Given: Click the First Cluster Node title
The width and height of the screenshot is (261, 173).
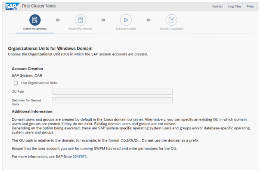Looking at the screenshot, I should [x=39, y=6].
